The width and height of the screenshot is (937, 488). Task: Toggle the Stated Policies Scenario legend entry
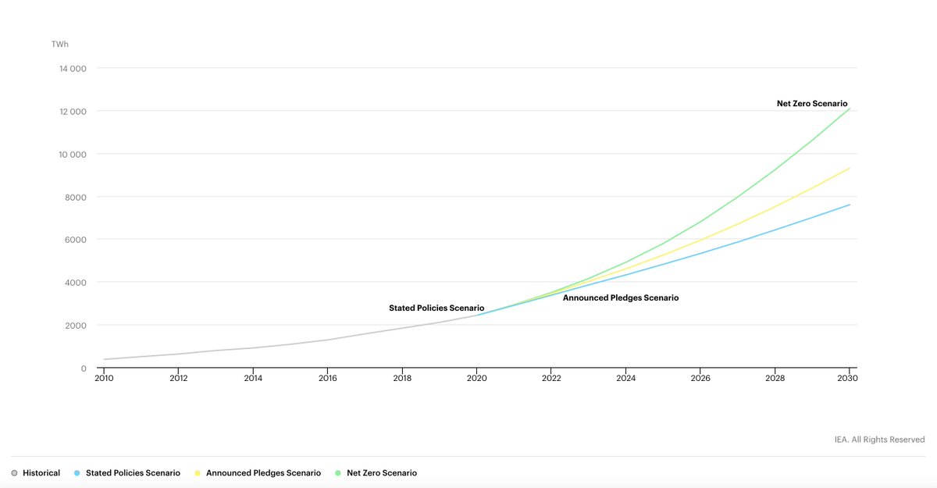click(x=126, y=473)
